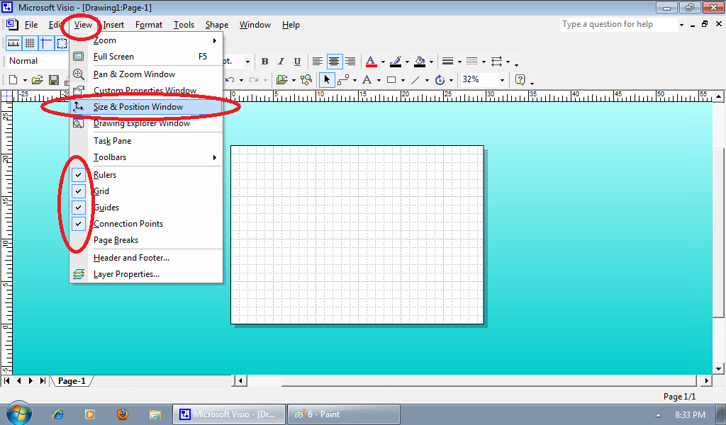Create a new drawing with New icon
This screenshot has height=425, width=726.
click(13, 80)
